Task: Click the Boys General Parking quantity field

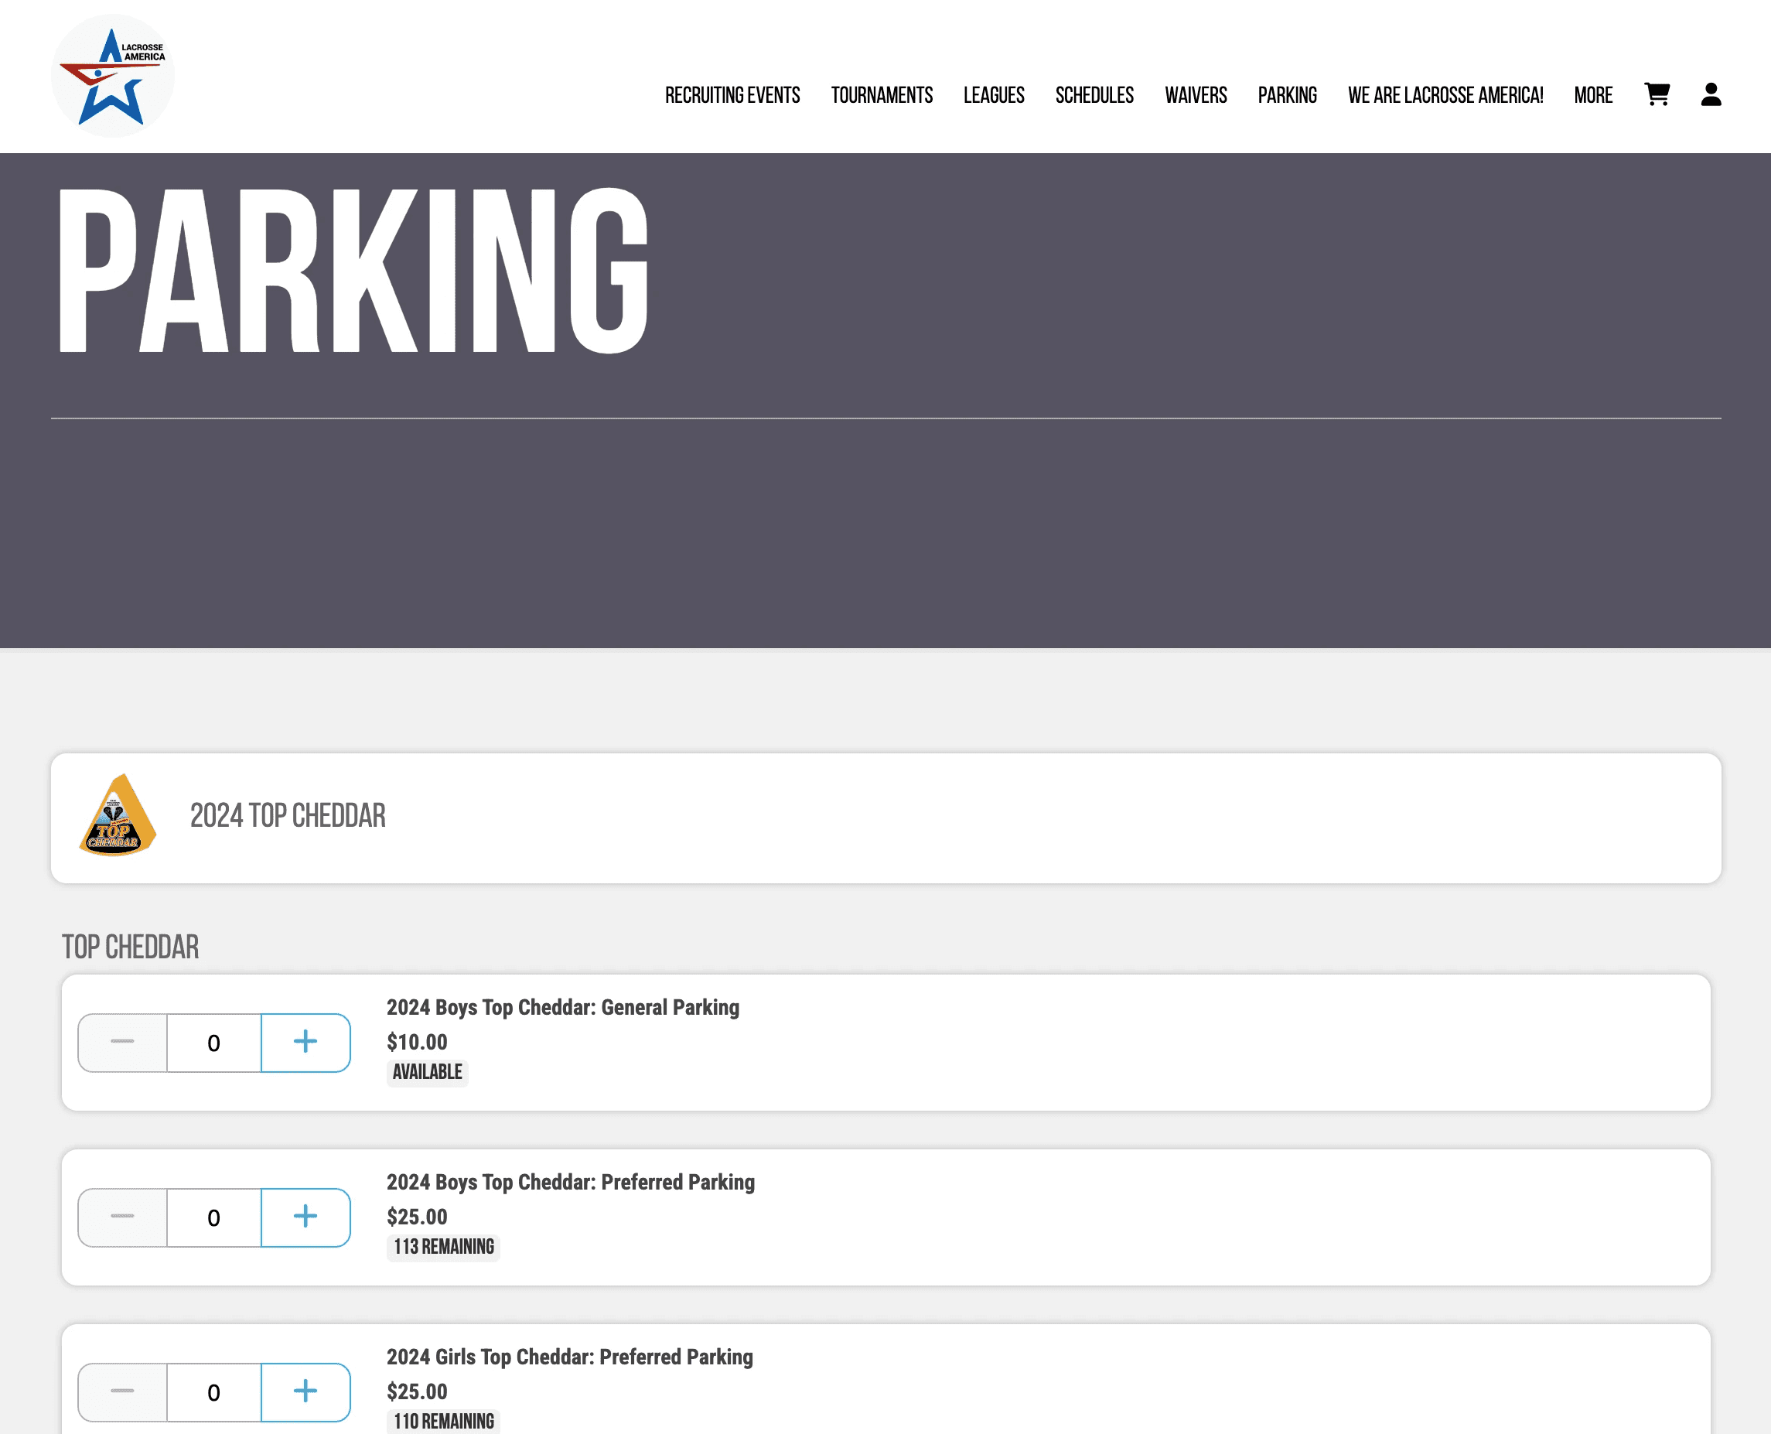Action: [x=214, y=1043]
